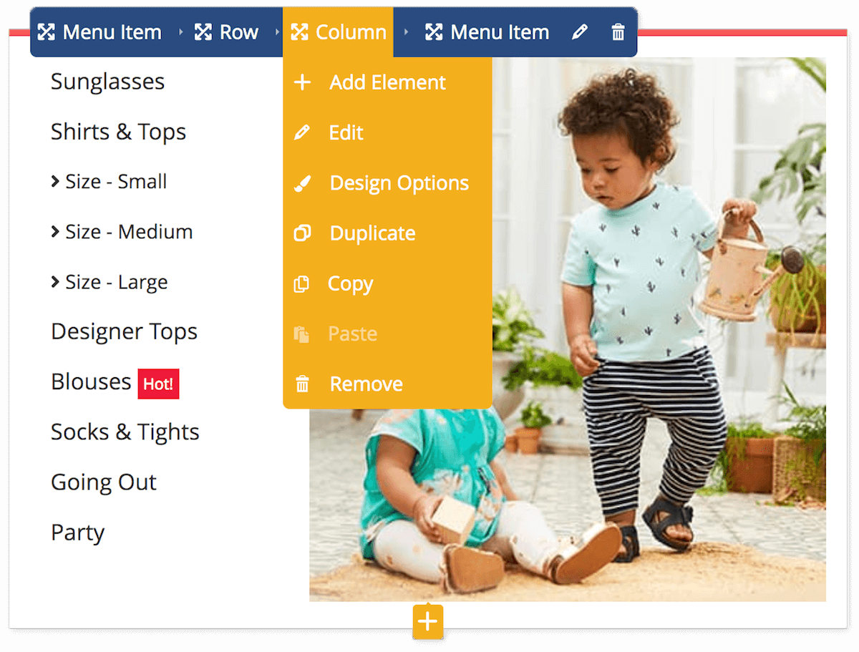Click the duplicate icon in column menu

[x=302, y=233]
